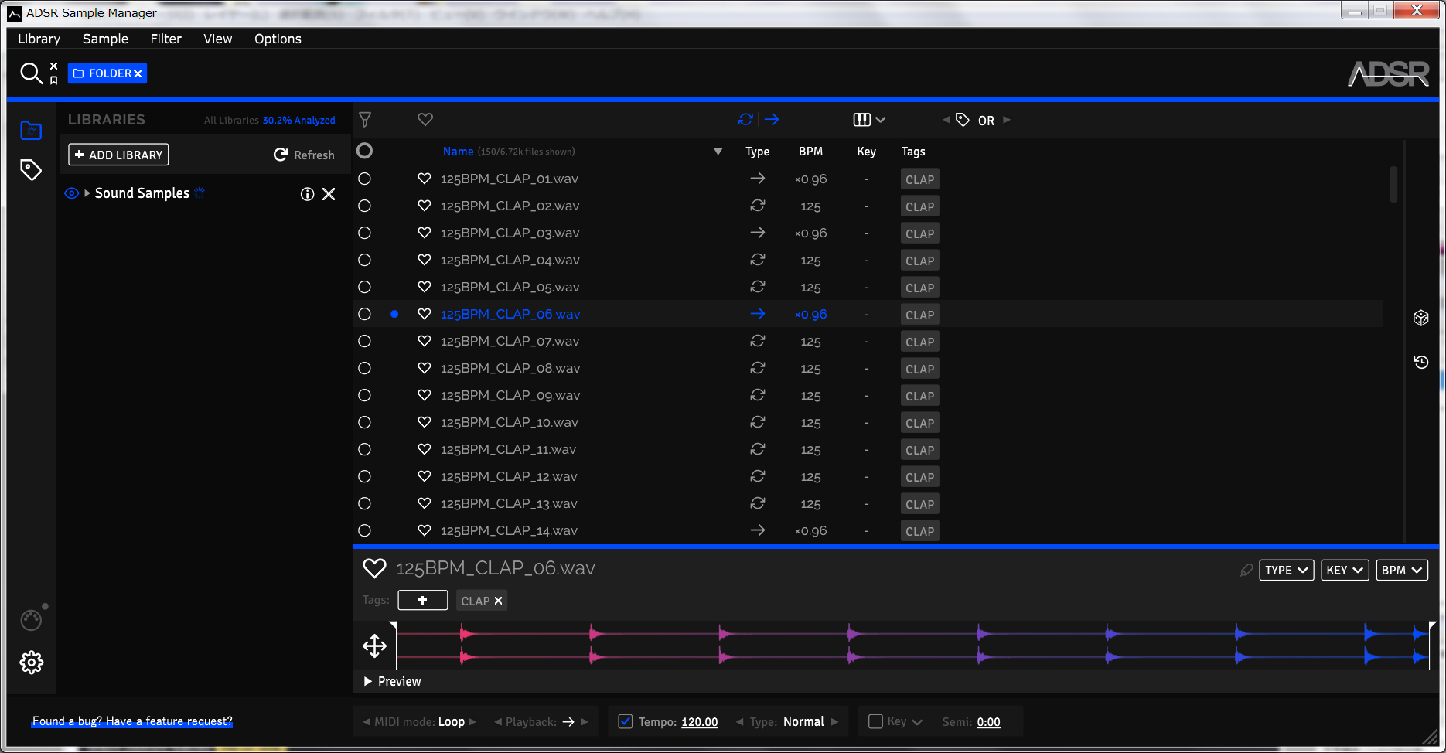Screen dimensions: 1446x753
Task: Open the Options menu
Action: 278,39
